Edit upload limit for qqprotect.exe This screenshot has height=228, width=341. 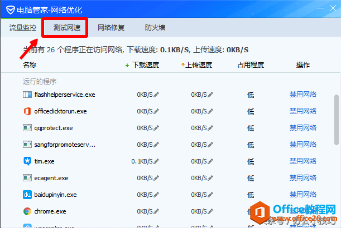click(210, 128)
